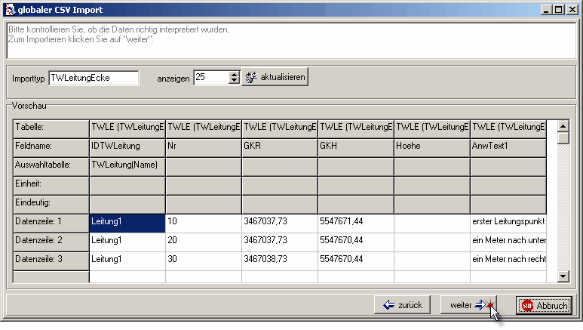
Task: Click the Abbruch stop button
Action: (543, 305)
